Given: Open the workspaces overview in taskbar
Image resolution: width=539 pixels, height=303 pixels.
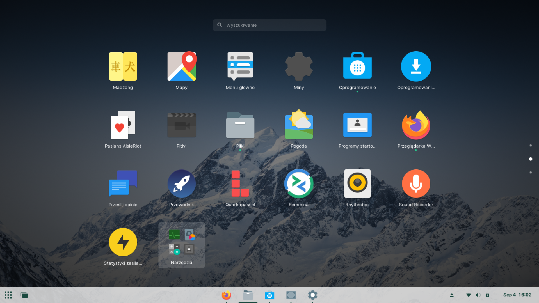Looking at the screenshot, I should (x=24, y=295).
